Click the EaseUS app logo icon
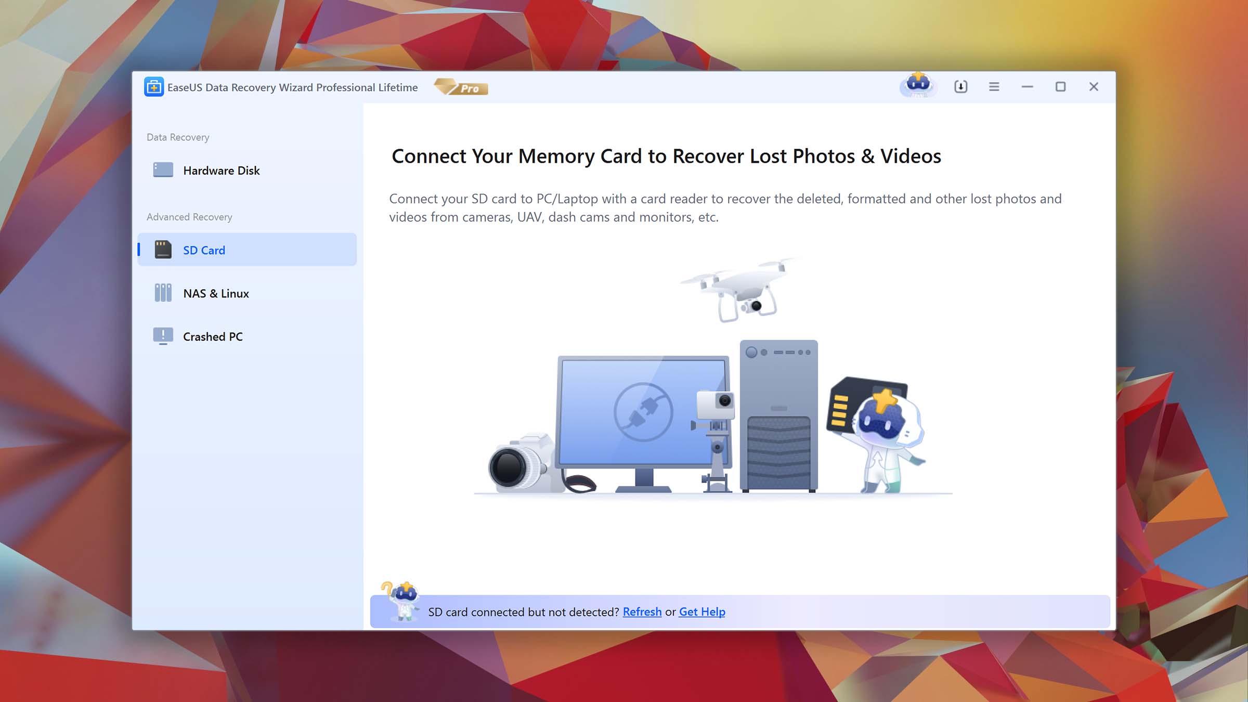 (153, 87)
